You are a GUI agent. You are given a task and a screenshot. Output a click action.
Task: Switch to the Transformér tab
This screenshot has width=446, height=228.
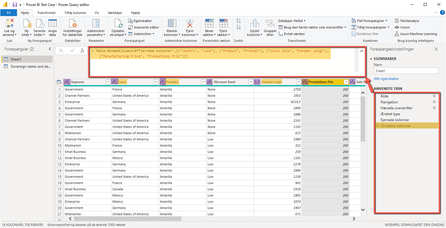pyautogui.click(x=46, y=13)
